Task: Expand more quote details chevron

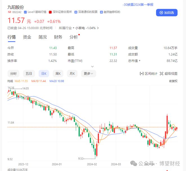Action: pyautogui.click(x=92, y=66)
